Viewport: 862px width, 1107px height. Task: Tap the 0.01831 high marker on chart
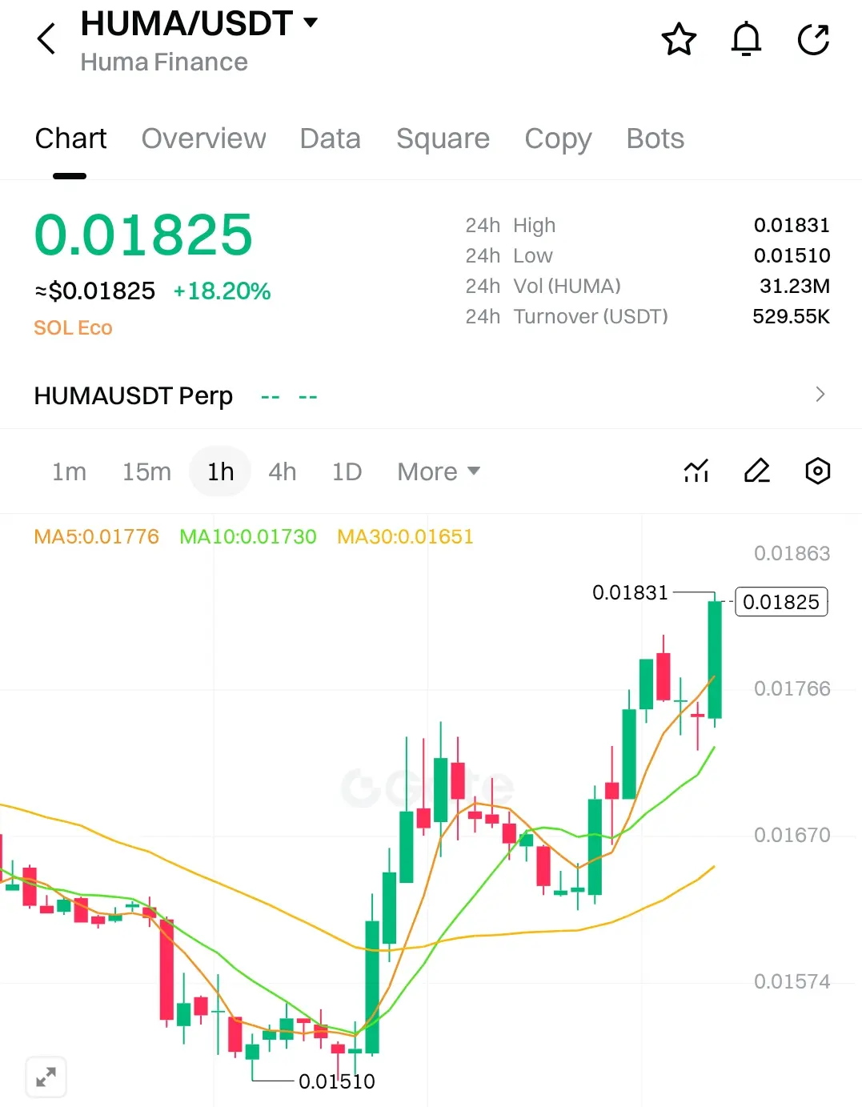pyautogui.click(x=630, y=592)
